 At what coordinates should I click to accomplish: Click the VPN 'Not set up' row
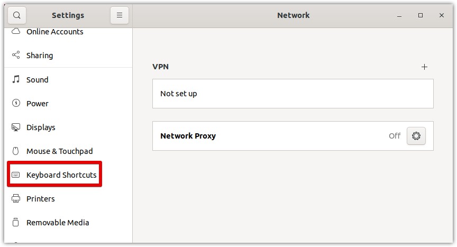click(x=293, y=94)
